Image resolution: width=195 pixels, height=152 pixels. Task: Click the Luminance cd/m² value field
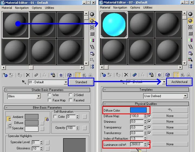pos(137,144)
